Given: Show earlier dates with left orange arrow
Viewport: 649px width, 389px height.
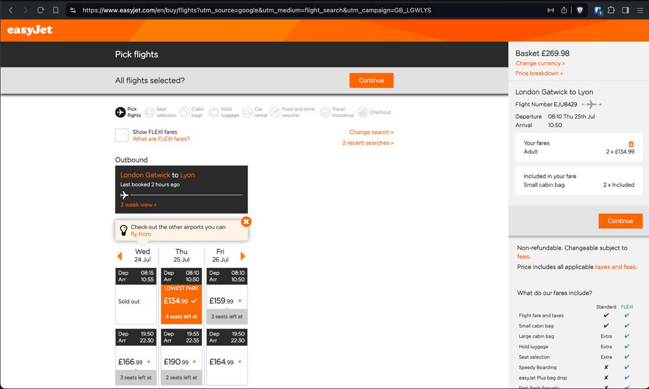Looking at the screenshot, I should 120,256.
